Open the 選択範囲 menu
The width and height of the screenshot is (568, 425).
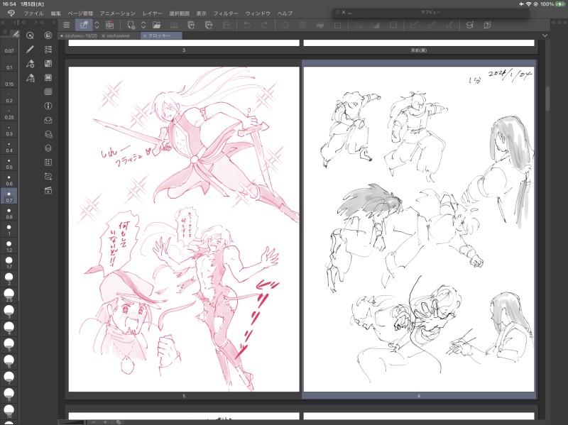pos(180,13)
